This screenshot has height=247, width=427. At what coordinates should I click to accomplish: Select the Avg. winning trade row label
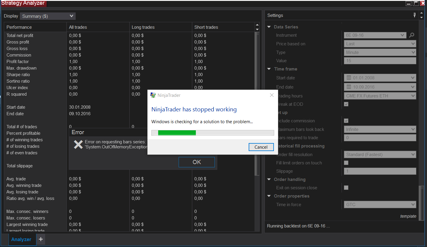(24, 185)
